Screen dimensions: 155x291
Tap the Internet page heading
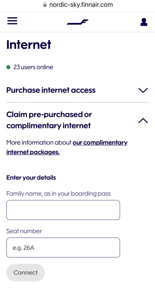(29, 45)
